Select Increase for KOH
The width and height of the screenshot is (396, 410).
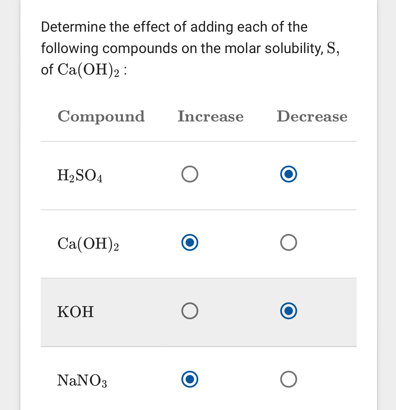click(x=189, y=310)
